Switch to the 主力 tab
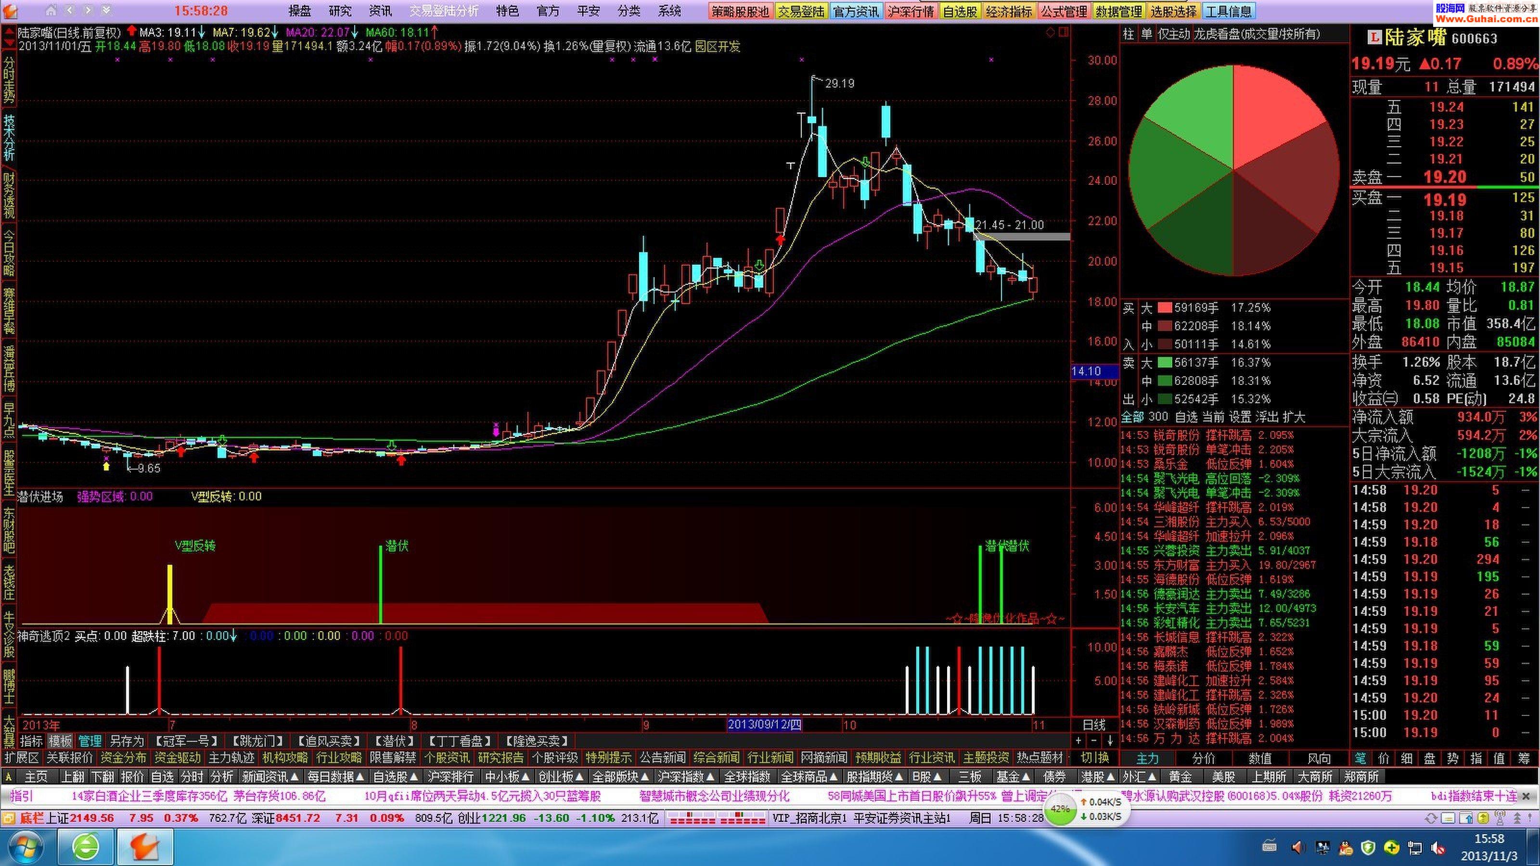Viewport: 1540px width, 866px height. pyautogui.click(x=1147, y=758)
